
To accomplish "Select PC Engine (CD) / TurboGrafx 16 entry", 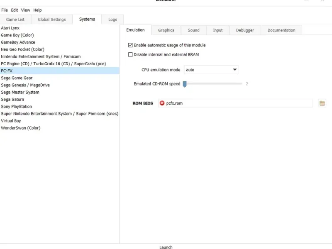I will 59,64.
